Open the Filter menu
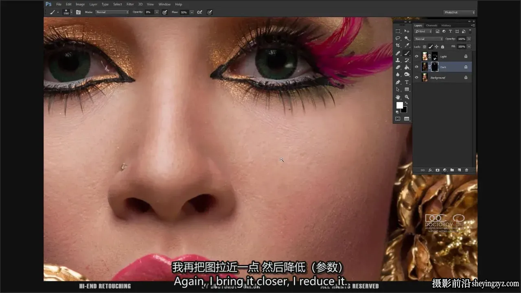 tap(130, 4)
